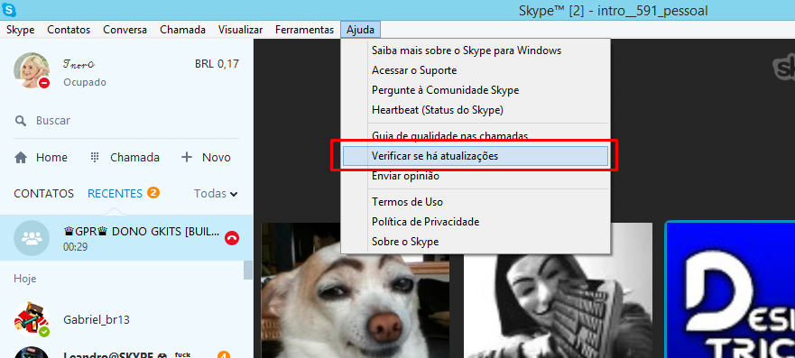Image resolution: width=795 pixels, height=358 pixels.
Task: Select Pergunte à Comunidade Skype
Action: coord(445,90)
